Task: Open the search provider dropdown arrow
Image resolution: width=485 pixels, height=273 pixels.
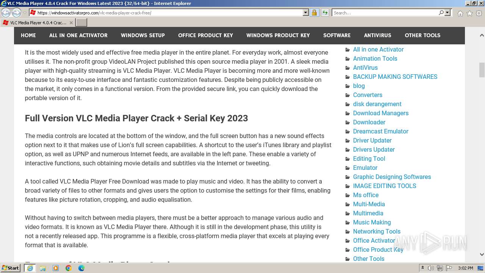Action: click(x=447, y=13)
